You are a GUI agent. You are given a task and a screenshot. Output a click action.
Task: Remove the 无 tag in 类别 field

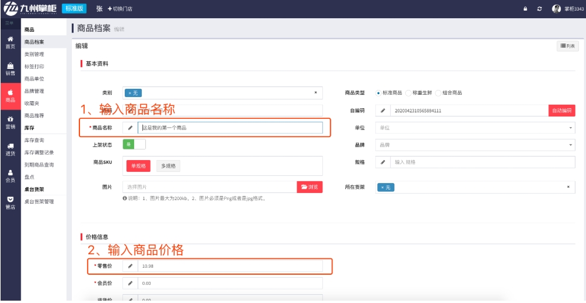point(129,93)
